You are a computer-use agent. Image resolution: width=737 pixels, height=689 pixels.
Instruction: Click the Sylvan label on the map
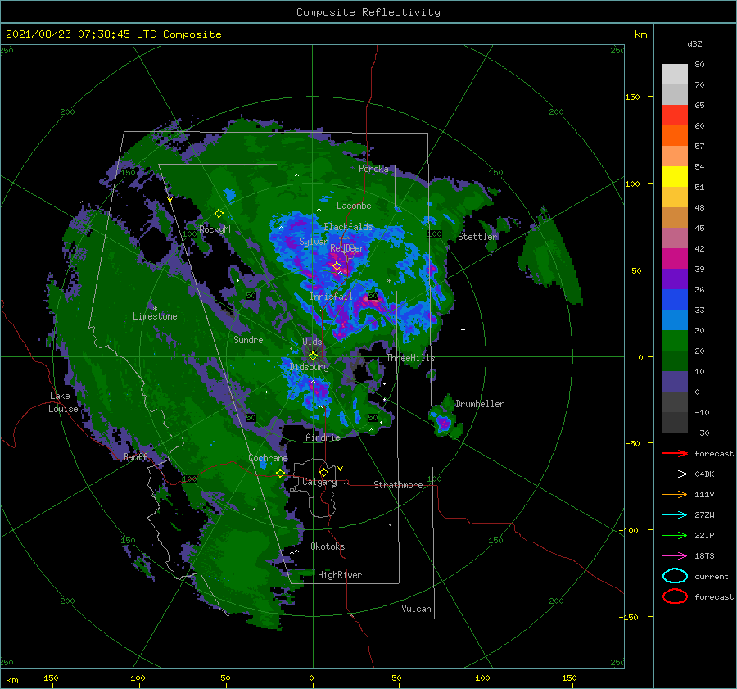tap(314, 242)
